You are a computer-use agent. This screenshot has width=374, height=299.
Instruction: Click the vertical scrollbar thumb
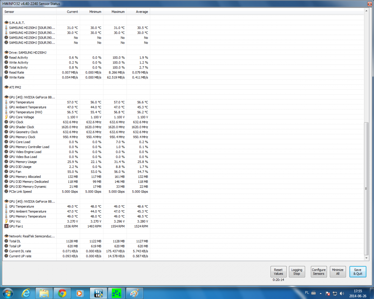click(x=367, y=188)
